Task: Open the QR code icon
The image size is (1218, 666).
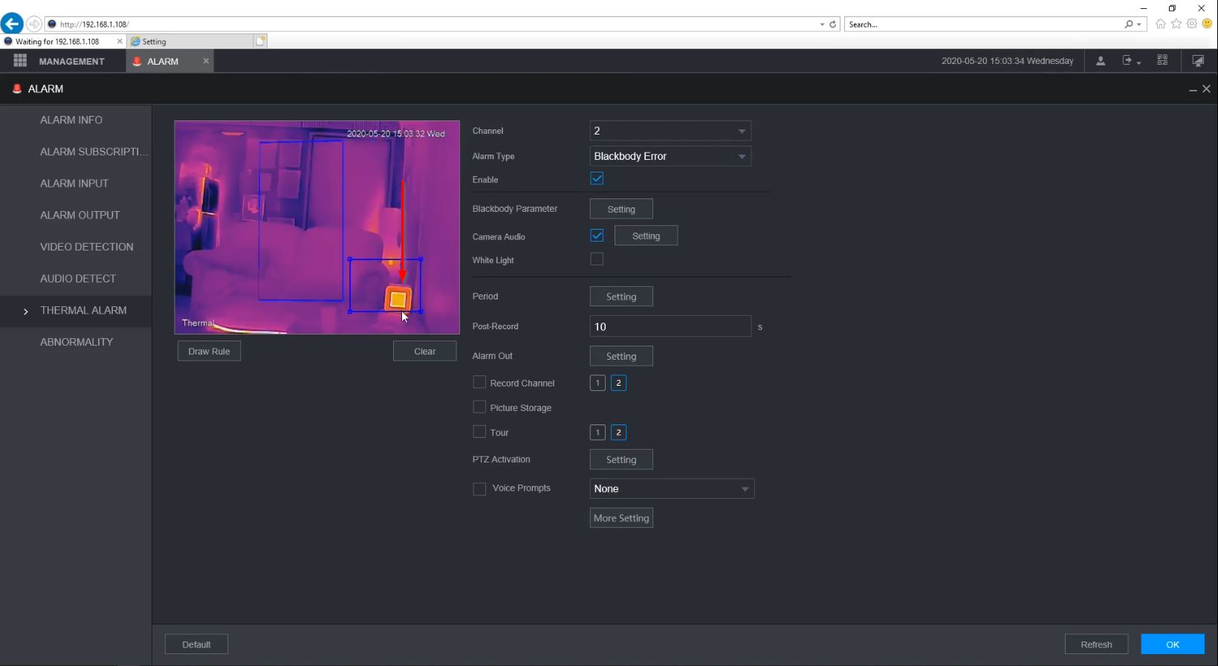Action: tap(1162, 61)
